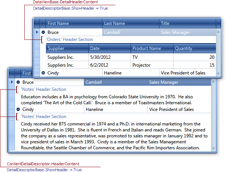Select row indicator arrow of Orders grid Bruce row
Screen dimensions: 226x172
[x=37, y=32]
